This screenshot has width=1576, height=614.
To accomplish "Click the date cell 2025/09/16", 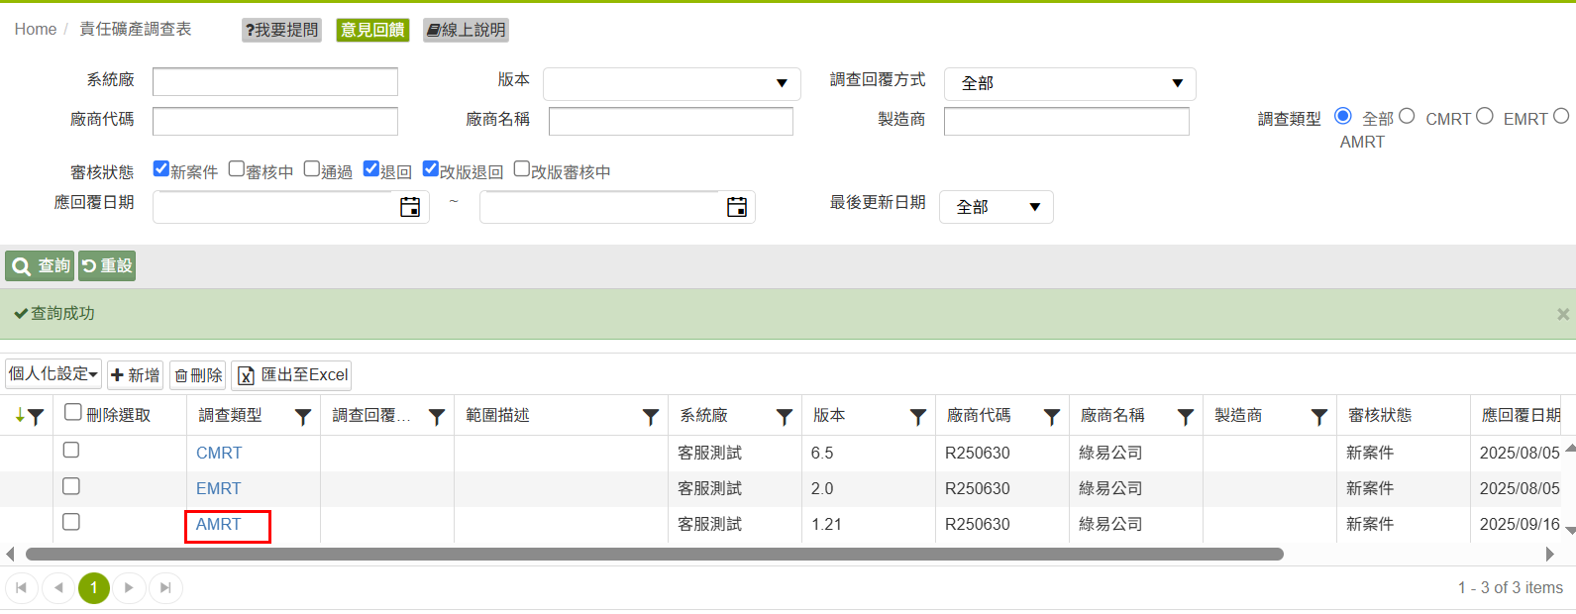I will point(1520,524).
